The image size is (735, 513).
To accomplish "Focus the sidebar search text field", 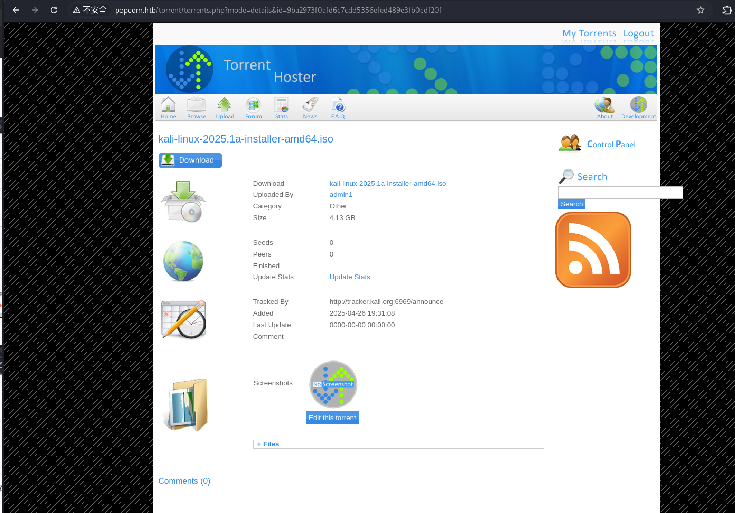I will tap(620, 193).
